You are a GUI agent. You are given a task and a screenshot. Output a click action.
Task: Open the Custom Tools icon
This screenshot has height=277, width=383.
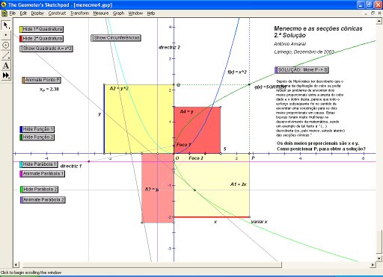point(6,75)
